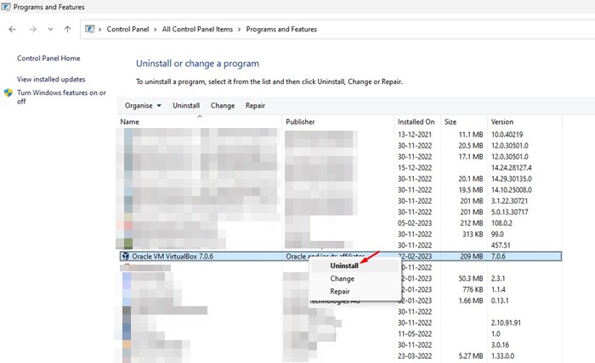Viewport: 595px width, 363px height.
Task: Sort the list by Installed On column
Action: click(416, 121)
